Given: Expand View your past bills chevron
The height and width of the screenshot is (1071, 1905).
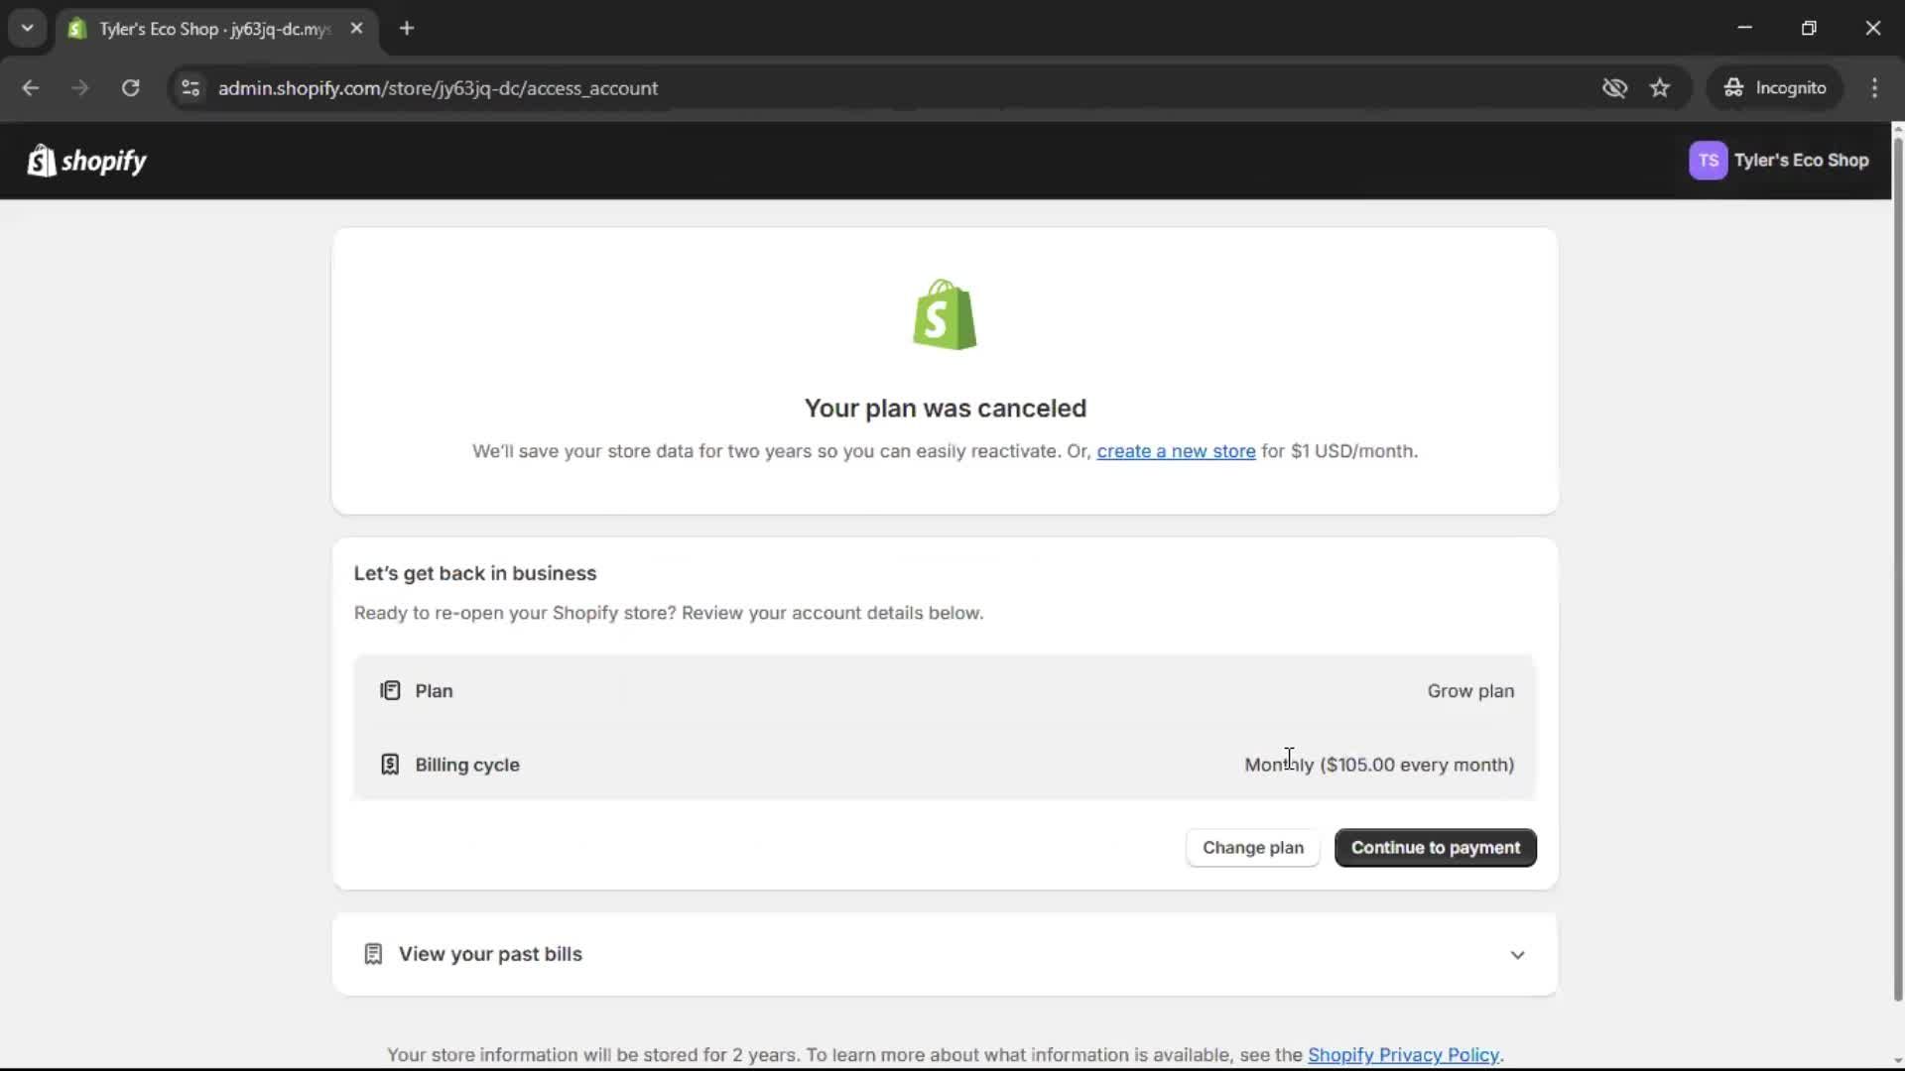Looking at the screenshot, I should pyautogui.click(x=1517, y=955).
